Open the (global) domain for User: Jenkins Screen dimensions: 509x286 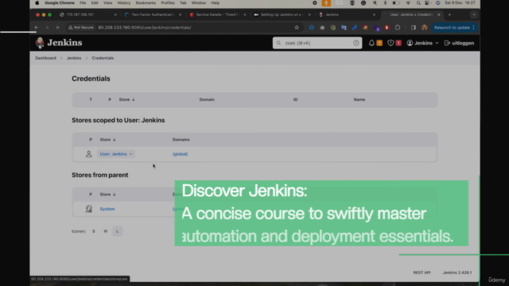pos(181,154)
